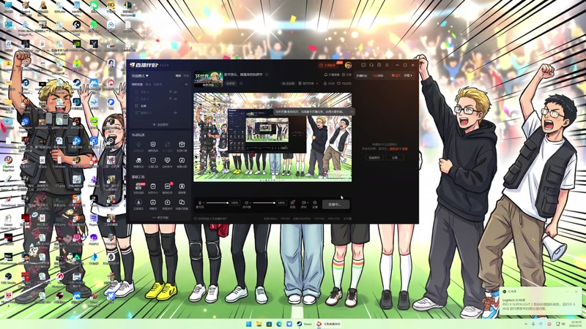Toggle visibility eye of 文本 1 source

click(176, 92)
